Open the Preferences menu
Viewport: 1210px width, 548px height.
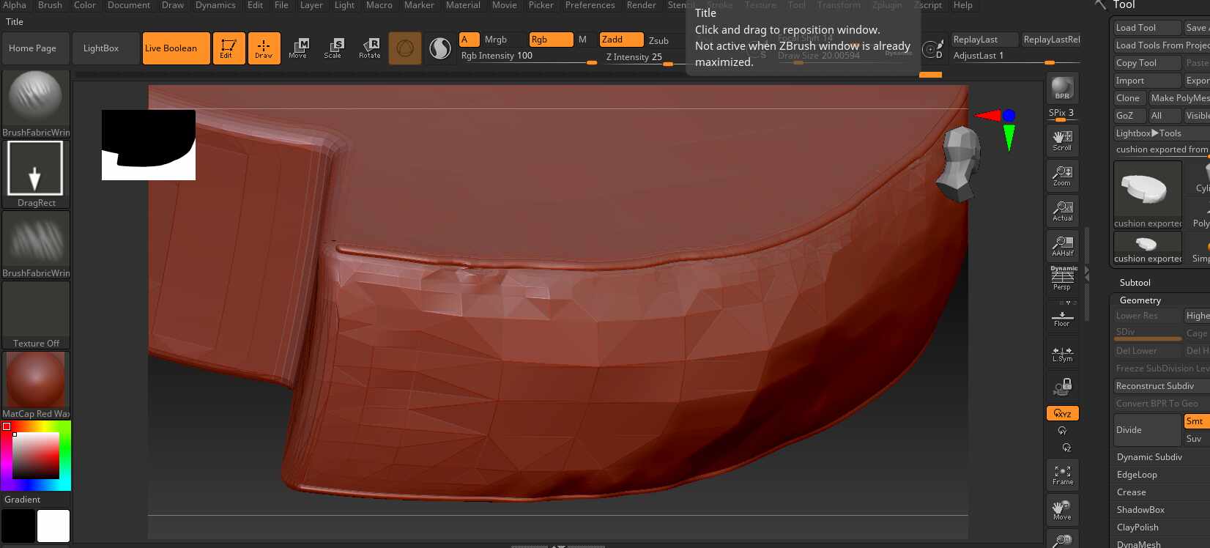590,5
